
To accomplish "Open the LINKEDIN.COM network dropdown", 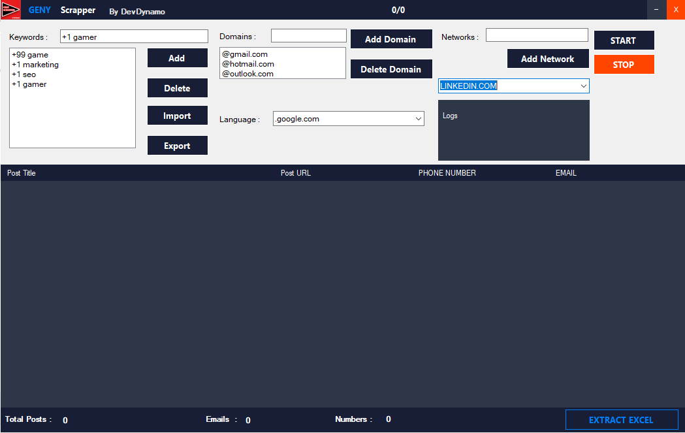I will click(583, 86).
